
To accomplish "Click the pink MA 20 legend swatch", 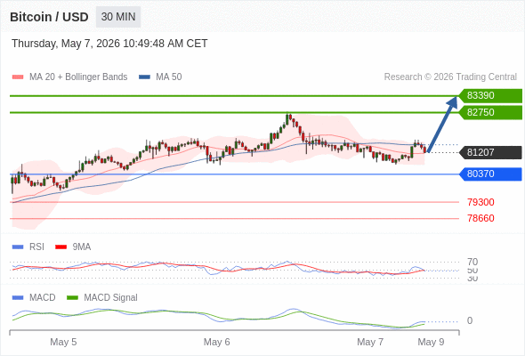I will 18,77.
